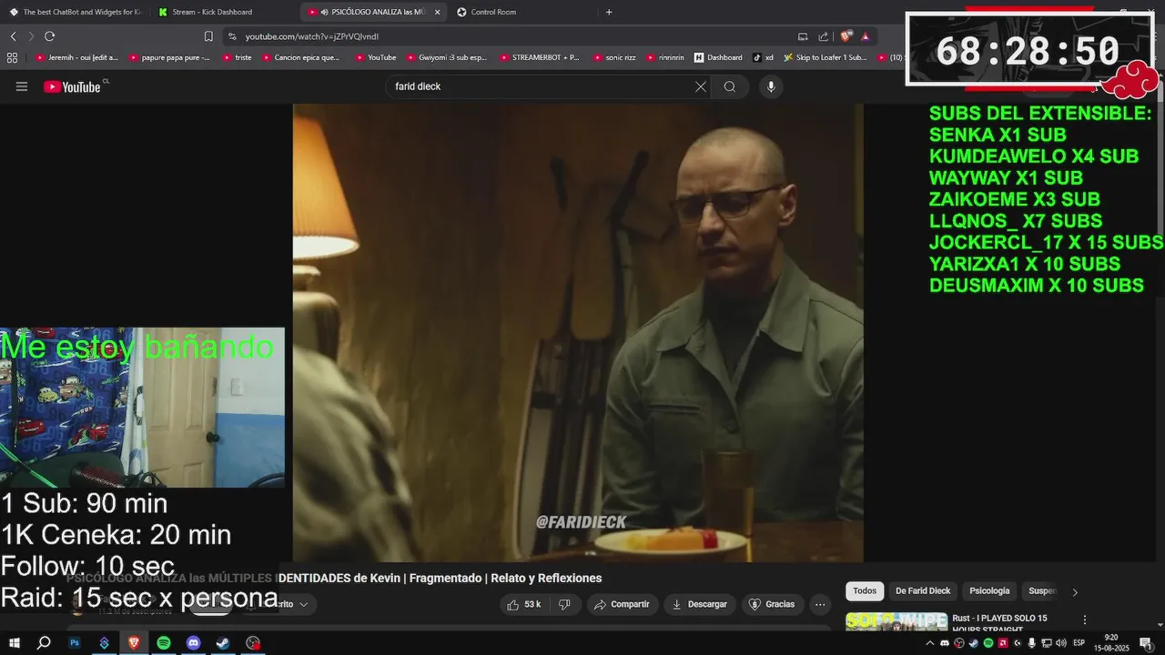
Task: Click the video player to pause
Action: 578,332
